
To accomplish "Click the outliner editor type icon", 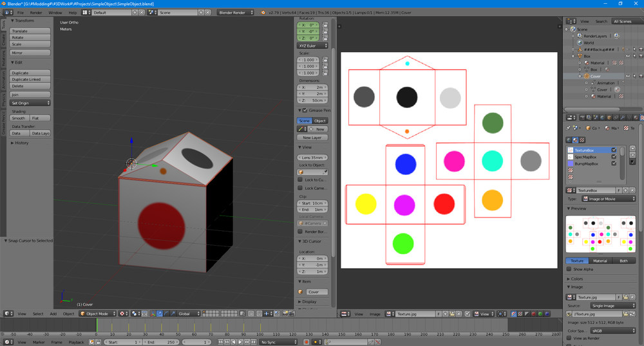I will pos(571,21).
